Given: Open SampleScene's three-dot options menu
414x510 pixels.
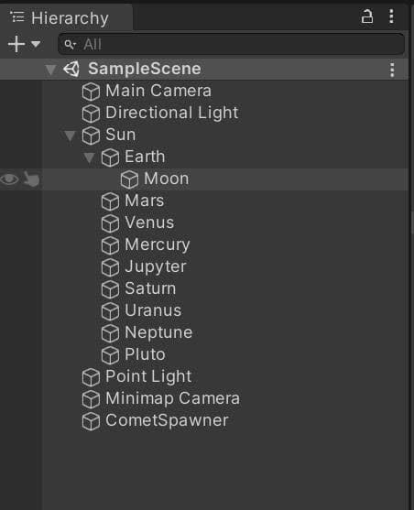Looking at the screenshot, I should pyautogui.click(x=392, y=70).
